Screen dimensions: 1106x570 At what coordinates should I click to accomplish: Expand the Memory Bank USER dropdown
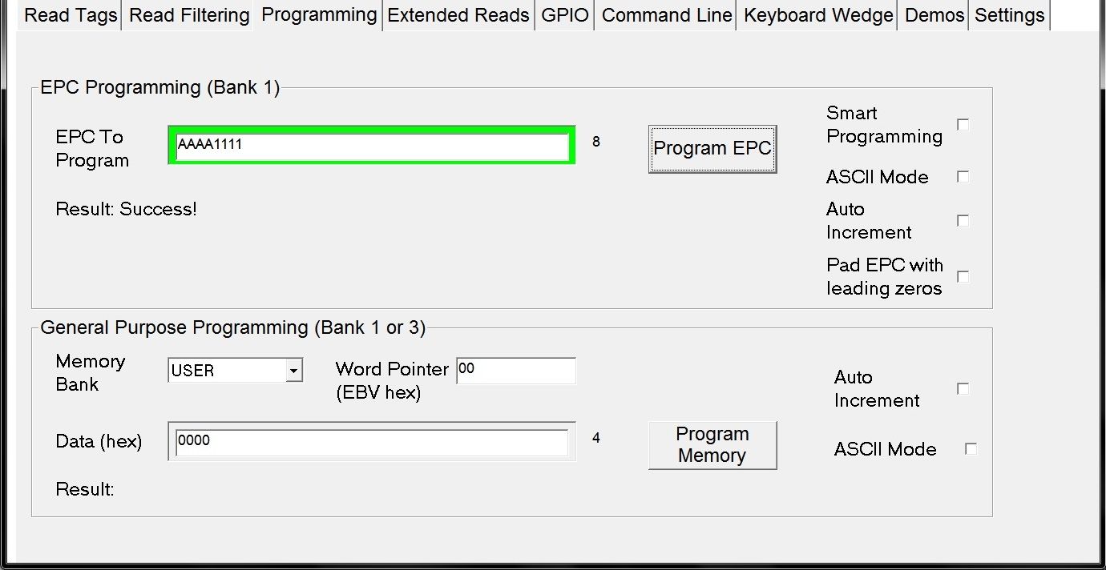tap(294, 371)
